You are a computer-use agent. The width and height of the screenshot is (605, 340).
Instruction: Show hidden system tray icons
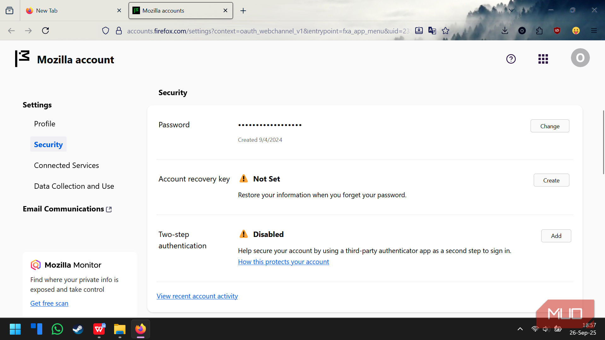click(520, 329)
